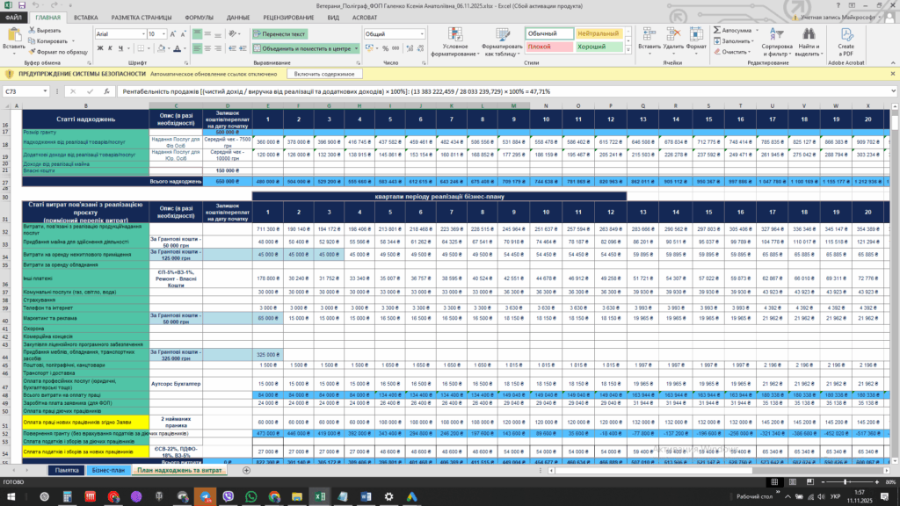
Task: Toggle bold (Ж) formatting
Action: point(99,48)
